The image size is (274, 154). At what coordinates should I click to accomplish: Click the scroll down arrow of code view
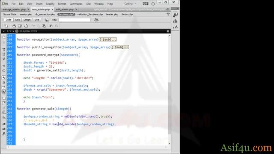click(x=169, y=143)
